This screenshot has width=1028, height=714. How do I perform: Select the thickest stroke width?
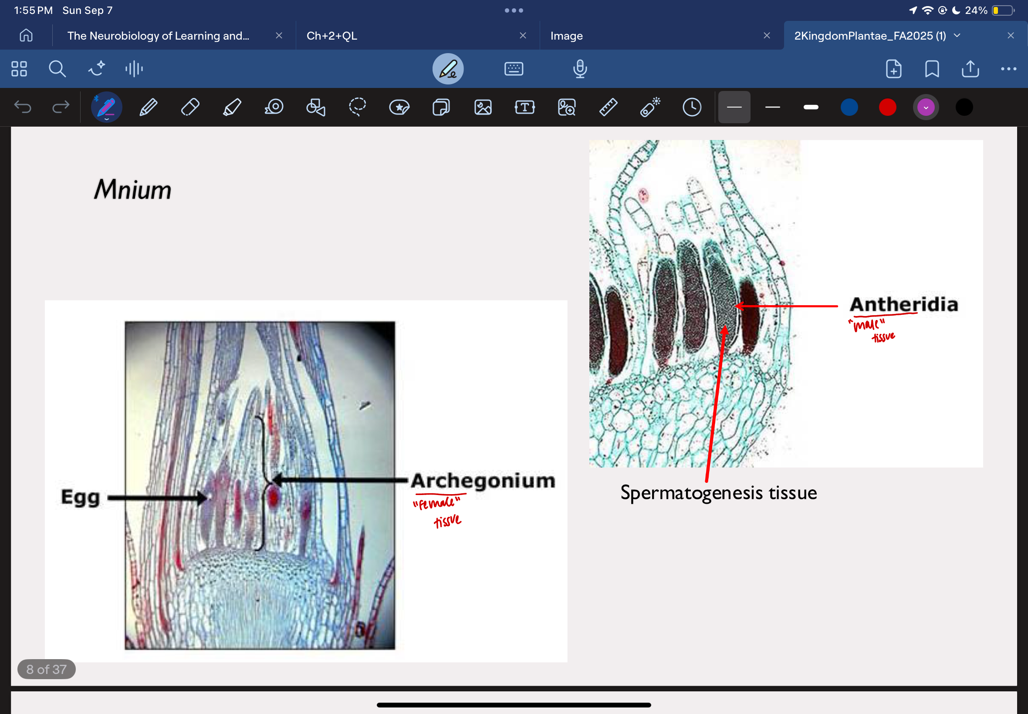pos(811,108)
